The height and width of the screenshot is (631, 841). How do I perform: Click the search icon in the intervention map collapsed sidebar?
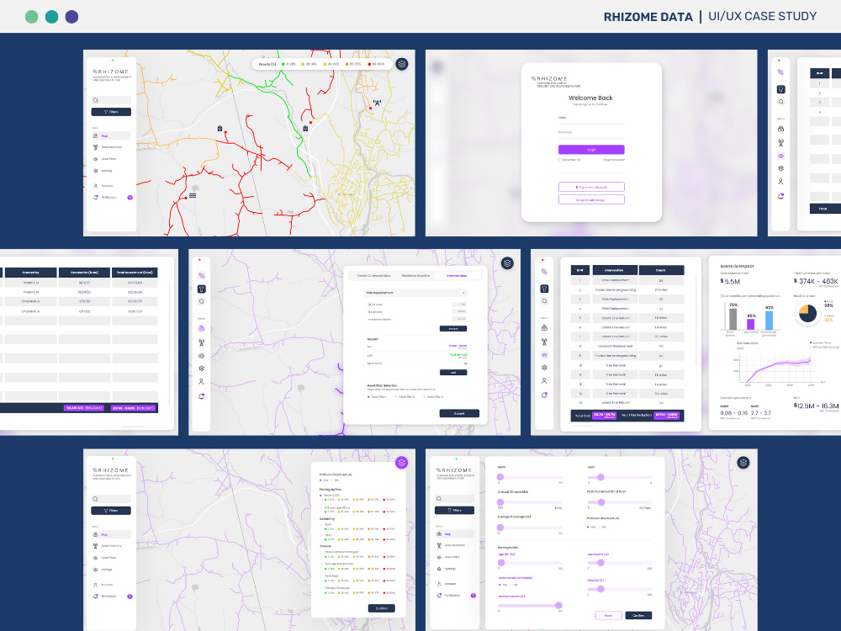(202, 301)
